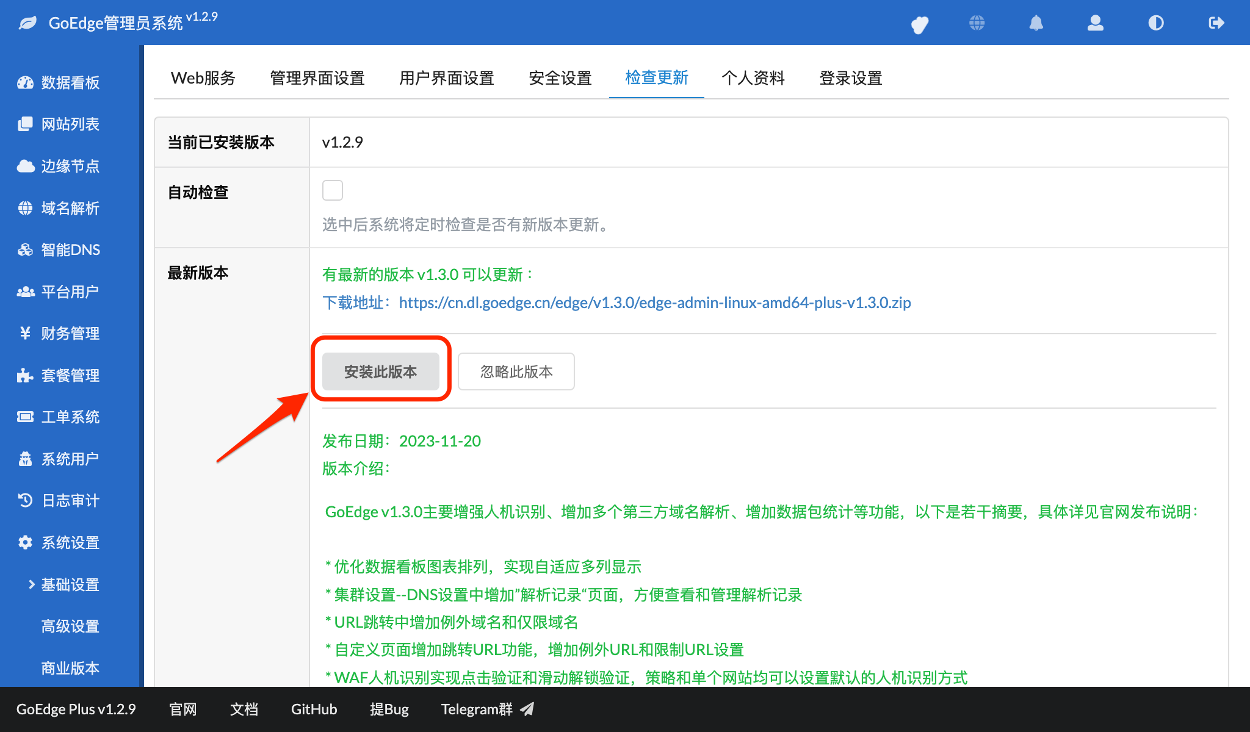Viewport: 1250px width, 732px height.
Task: Toggle dark mode contrast icon
Action: pyautogui.click(x=1156, y=23)
